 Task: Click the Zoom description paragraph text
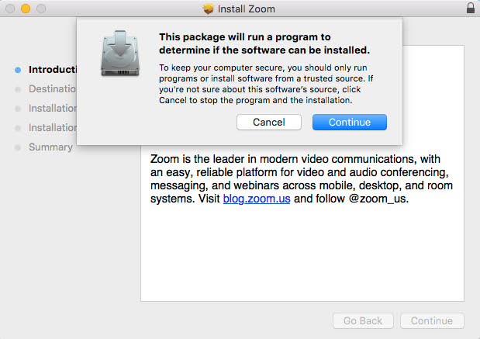pyautogui.click(x=302, y=179)
